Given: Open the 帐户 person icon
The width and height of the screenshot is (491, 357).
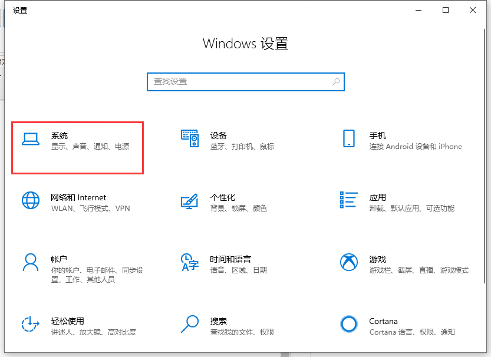Looking at the screenshot, I should click(31, 262).
